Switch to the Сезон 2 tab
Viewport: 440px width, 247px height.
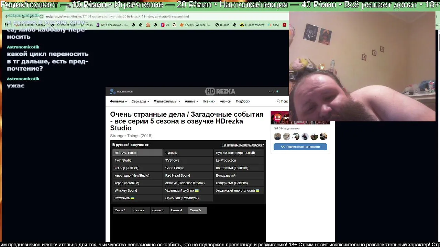(x=141, y=210)
